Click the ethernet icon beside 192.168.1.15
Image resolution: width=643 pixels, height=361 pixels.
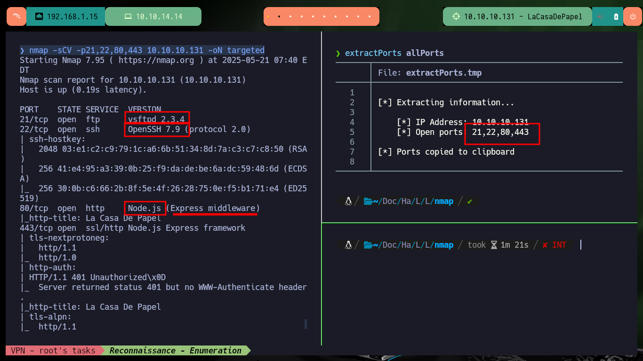point(39,17)
